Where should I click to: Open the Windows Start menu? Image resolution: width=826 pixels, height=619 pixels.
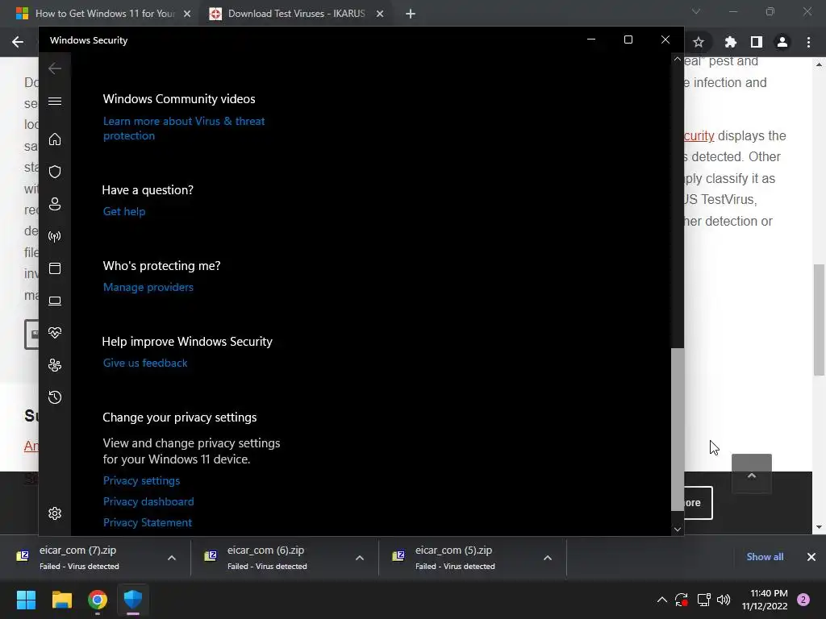26,600
